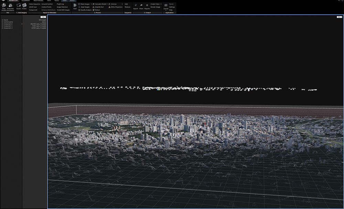Open the Calculate Model dropdown arrow
This screenshot has height=209, width=344.
[107, 4]
